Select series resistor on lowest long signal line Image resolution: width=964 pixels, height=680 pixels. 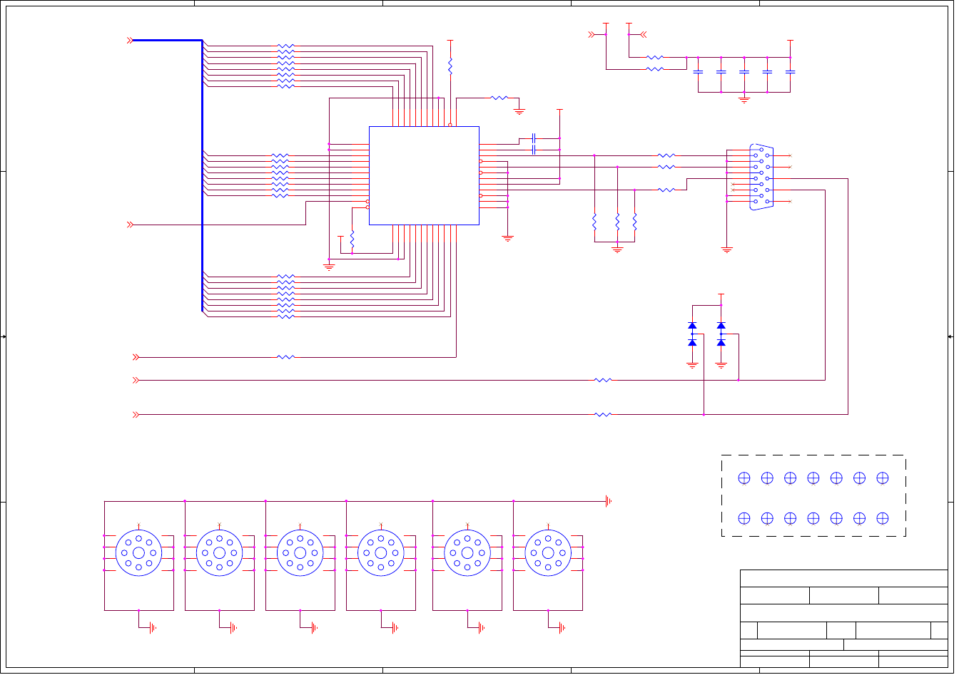click(603, 414)
